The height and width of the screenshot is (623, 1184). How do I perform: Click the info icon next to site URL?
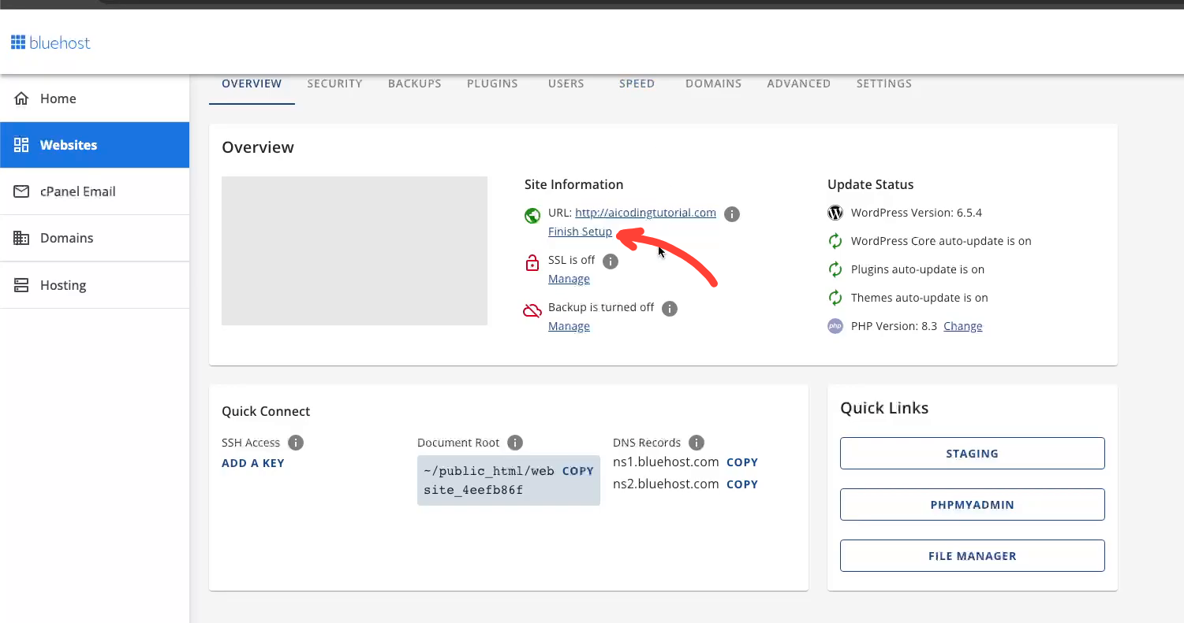(x=732, y=214)
